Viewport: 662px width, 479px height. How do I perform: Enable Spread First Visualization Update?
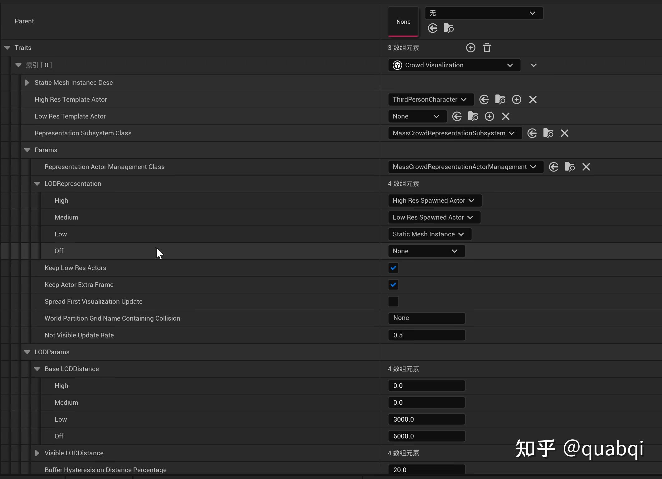393,302
